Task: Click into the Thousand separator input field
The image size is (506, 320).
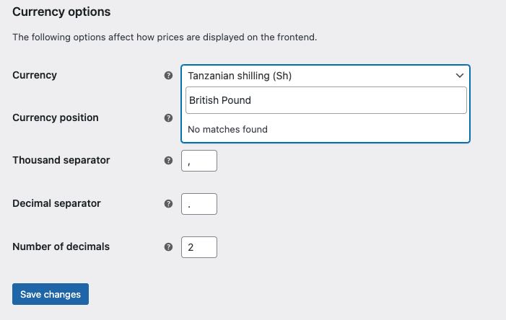Action: tap(199, 161)
